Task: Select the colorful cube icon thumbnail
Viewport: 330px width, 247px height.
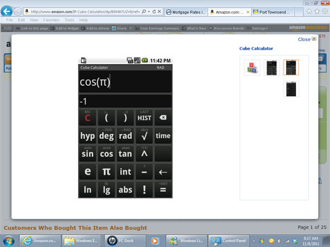Action: (252, 67)
